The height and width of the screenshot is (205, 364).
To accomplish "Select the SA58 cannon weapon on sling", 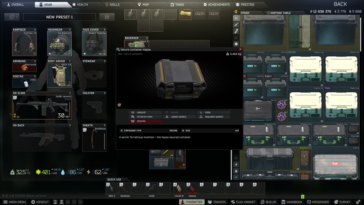I will coord(42,107).
